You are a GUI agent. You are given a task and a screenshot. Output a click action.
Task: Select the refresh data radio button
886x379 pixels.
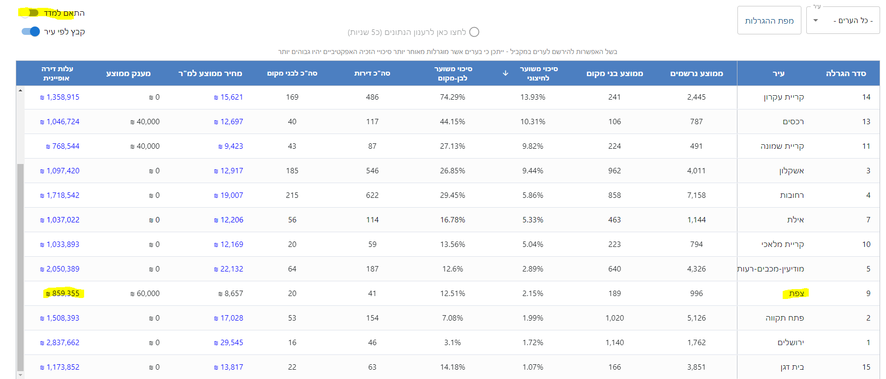[474, 32]
